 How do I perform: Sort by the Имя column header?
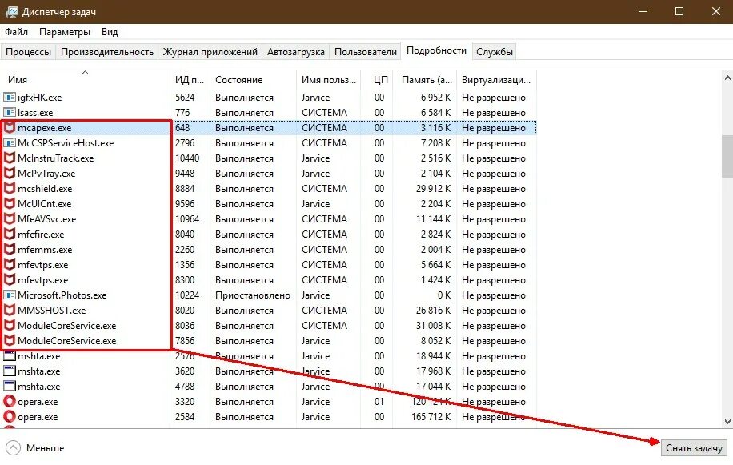click(85, 80)
